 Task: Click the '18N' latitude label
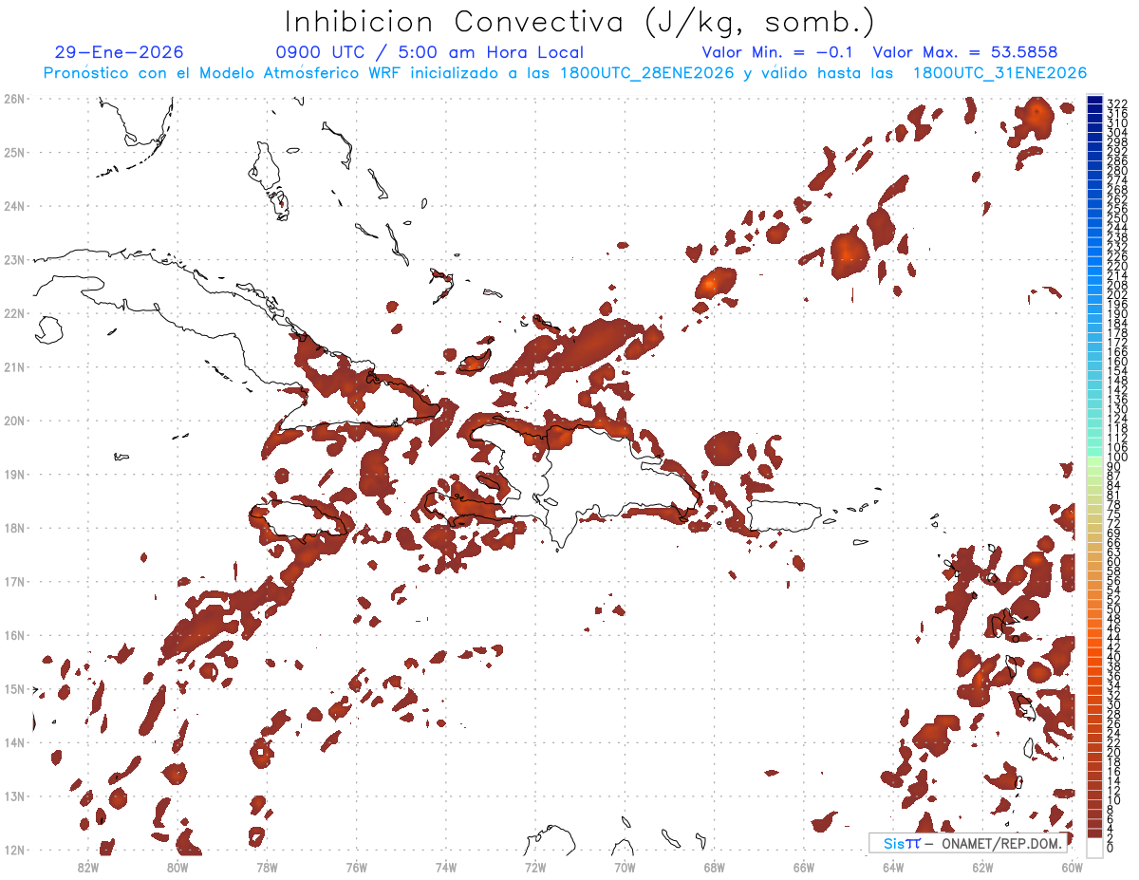click(13, 528)
